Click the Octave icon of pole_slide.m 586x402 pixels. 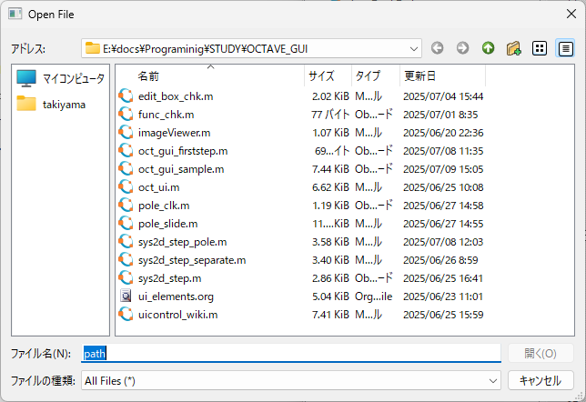126,224
